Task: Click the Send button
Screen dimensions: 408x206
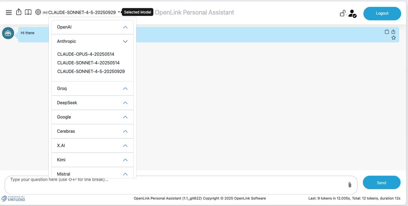Action: 381,183
